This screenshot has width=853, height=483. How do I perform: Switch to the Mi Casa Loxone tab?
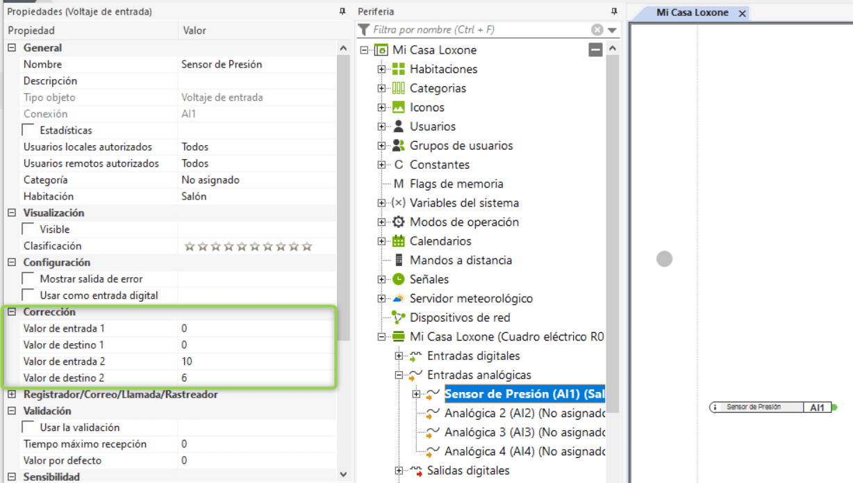[692, 13]
